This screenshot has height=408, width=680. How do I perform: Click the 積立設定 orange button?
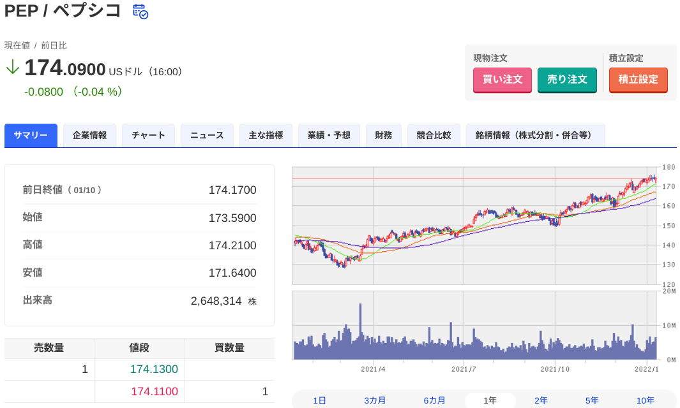638,80
